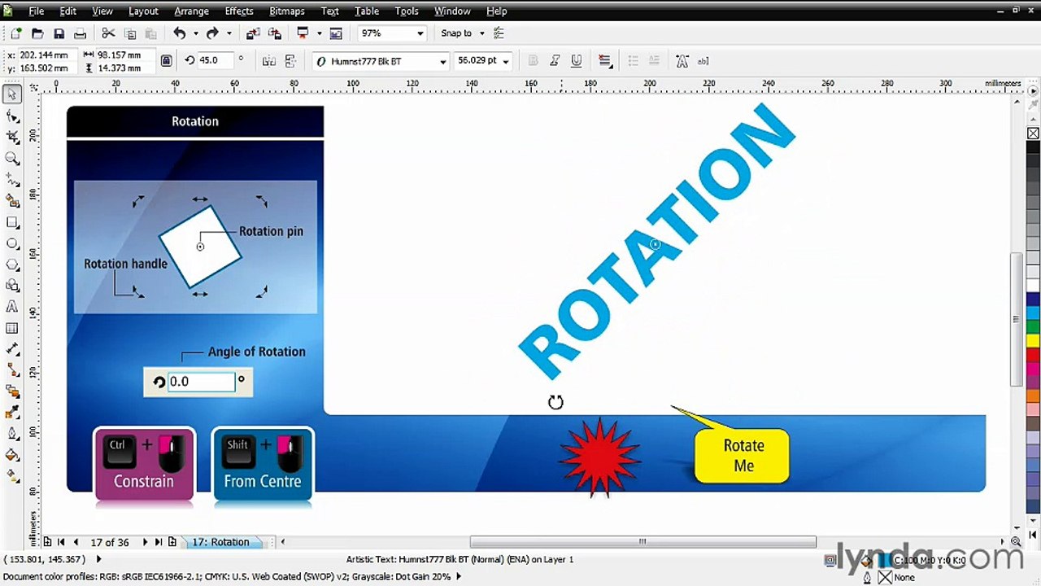Select the Text tool
The height and width of the screenshot is (586, 1041).
12,307
